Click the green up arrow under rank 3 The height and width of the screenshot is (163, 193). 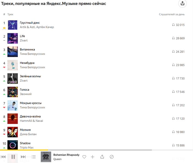tap(4, 54)
